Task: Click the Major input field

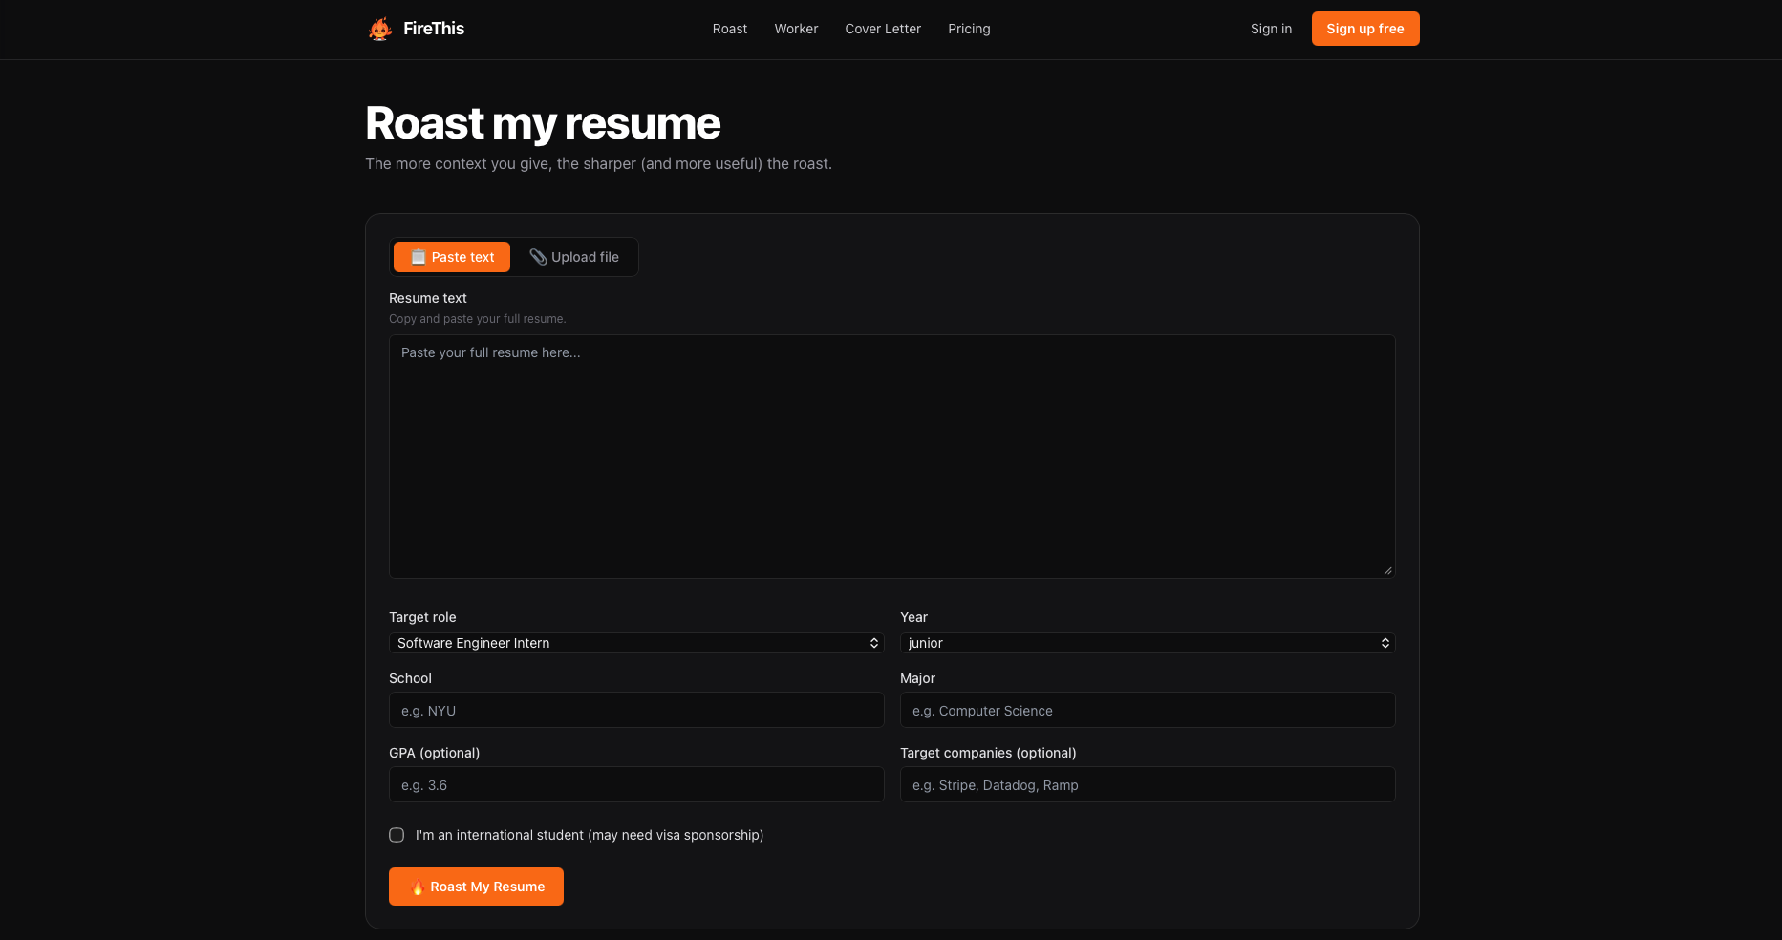Action: click(1148, 710)
